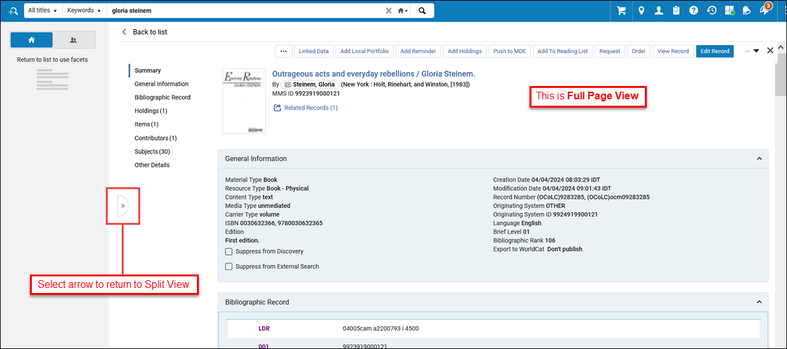Open the shopping cart icon
This screenshot has height=349, width=787.
[622, 11]
